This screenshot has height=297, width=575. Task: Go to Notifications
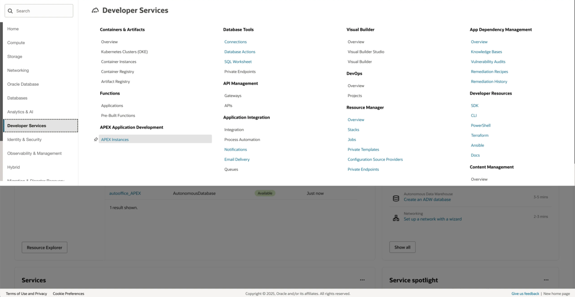click(235, 149)
